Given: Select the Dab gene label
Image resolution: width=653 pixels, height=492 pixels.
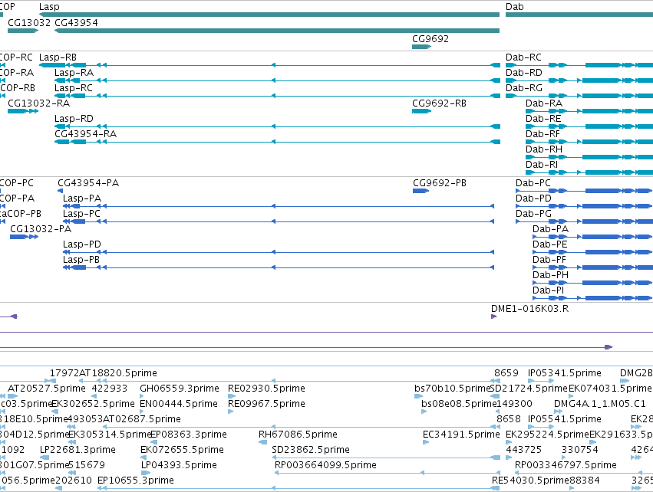Looking at the screenshot, I should [x=515, y=7].
